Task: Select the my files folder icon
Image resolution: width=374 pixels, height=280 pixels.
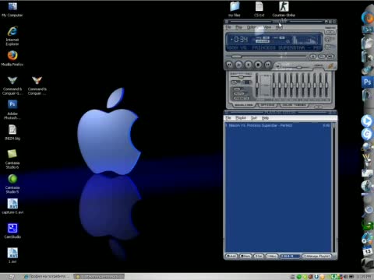Action: pos(235,9)
